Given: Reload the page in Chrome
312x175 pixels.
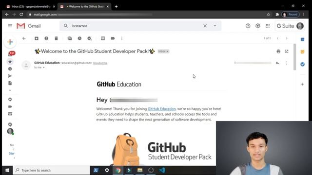Looking at the screenshot, I should [21, 14].
